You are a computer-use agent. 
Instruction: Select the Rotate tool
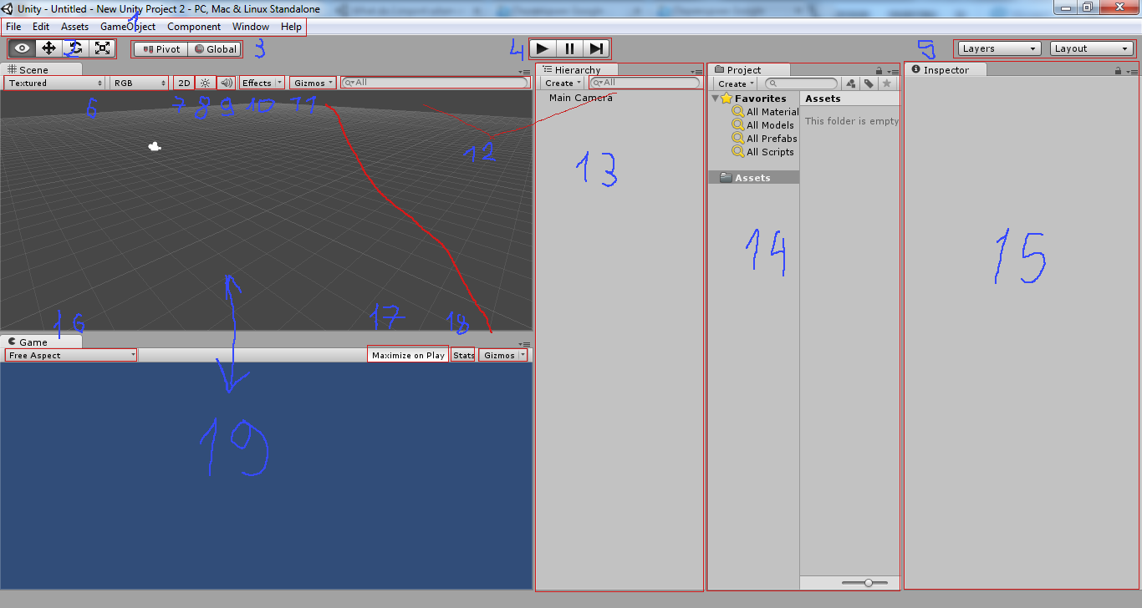click(76, 48)
